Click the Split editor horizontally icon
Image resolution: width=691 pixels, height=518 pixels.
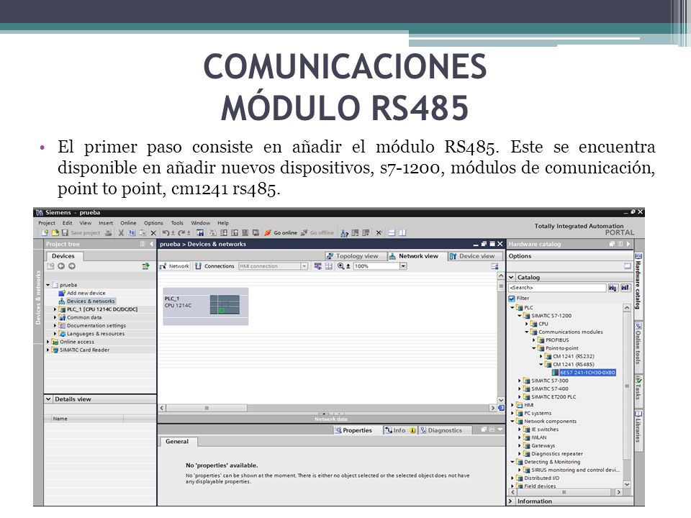[392, 232]
